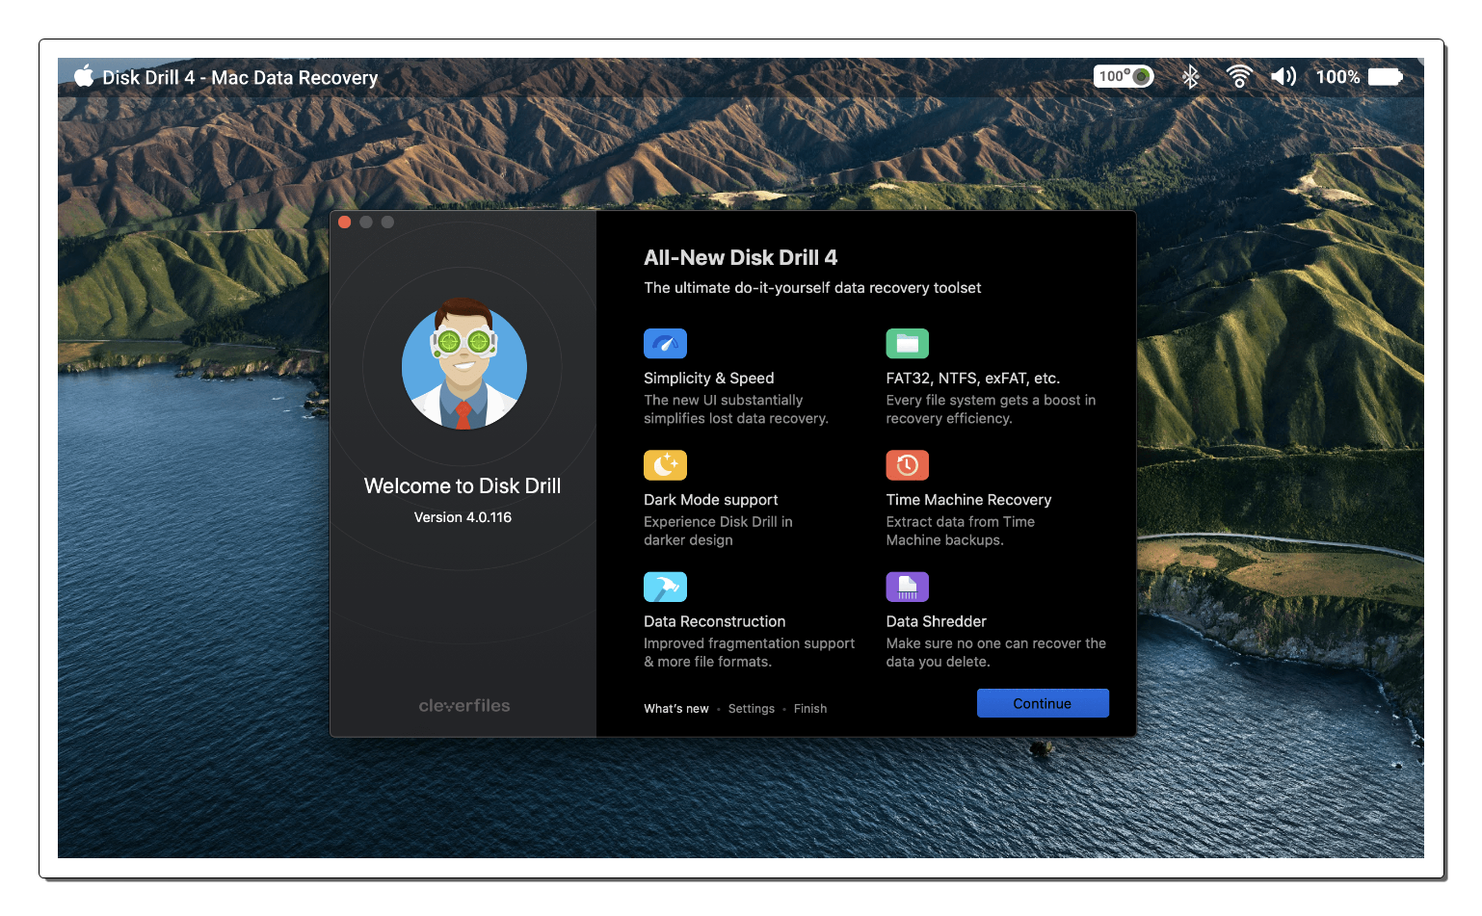Image resolution: width=1482 pixels, height=916 pixels.
Task: Click the ultimate do-it-yourself toolset subtitle
Action: pos(812,288)
